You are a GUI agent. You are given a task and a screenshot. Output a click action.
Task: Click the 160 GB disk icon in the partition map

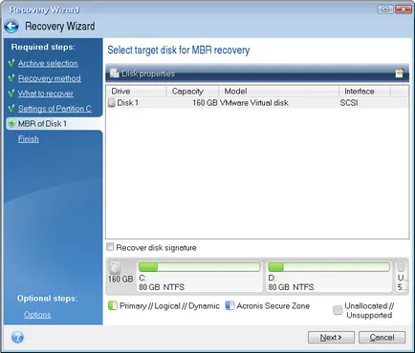coord(115,268)
